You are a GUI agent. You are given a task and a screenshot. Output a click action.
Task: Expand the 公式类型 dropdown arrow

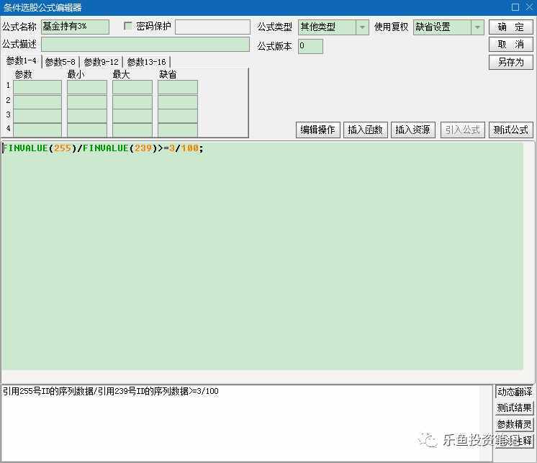tap(362, 27)
